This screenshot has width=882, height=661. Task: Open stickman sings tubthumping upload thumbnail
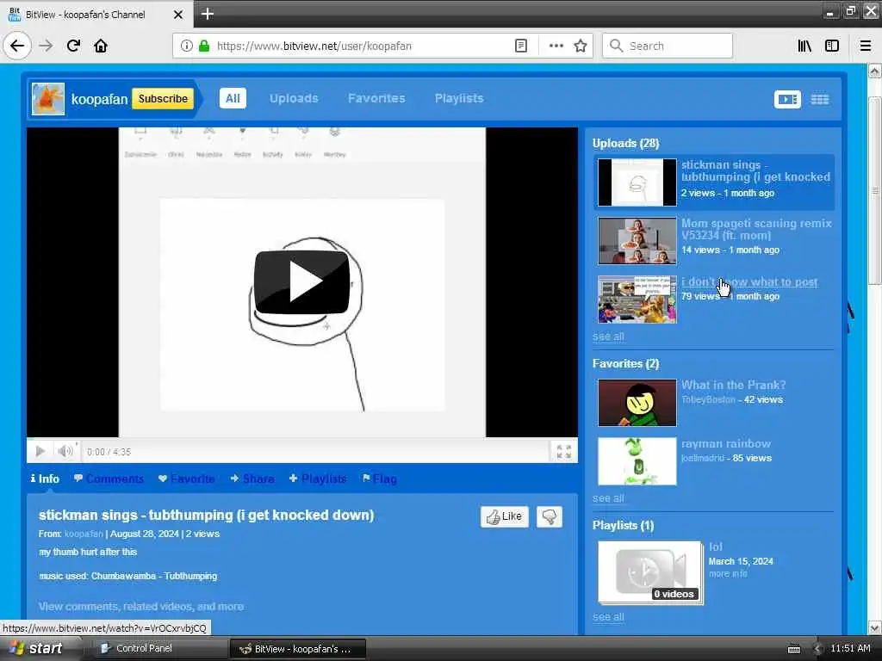click(637, 182)
